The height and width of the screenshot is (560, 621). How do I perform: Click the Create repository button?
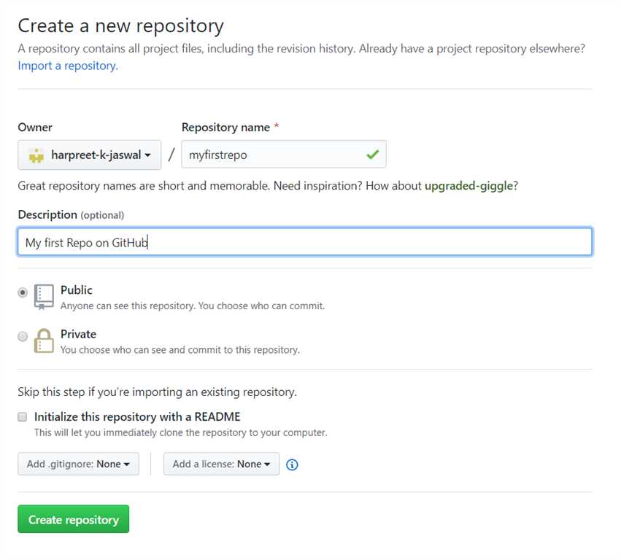pos(73,519)
